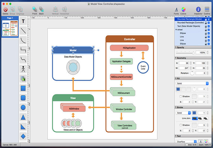Viewport: 213px width, 148px height.
Task: Select Text (Data Model Objects) outline item
Action: tap(188, 26)
